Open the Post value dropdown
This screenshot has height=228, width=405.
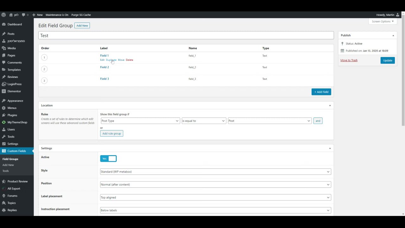[x=270, y=121]
